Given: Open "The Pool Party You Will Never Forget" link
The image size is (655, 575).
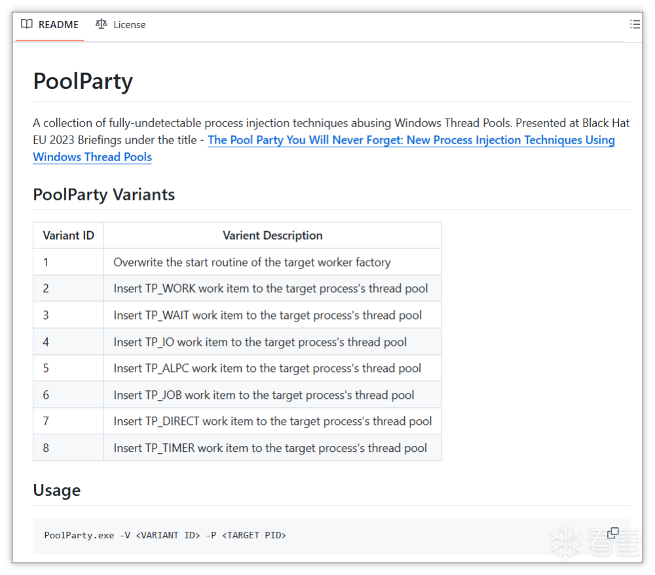Looking at the screenshot, I should pyautogui.click(x=411, y=140).
